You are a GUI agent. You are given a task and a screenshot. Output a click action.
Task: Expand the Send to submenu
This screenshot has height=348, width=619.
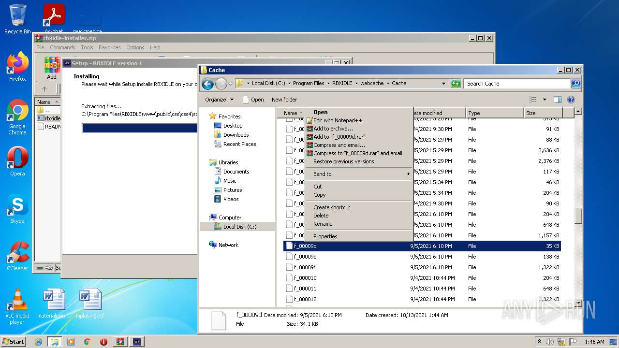tap(359, 174)
